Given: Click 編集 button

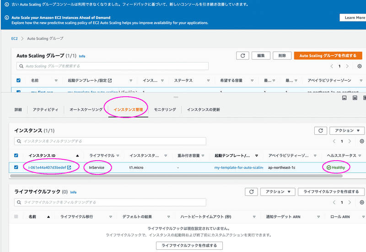Looking at the screenshot, I should [261, 56].
